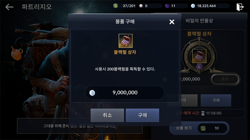Click the 예약 reserve button
250x140 pixels.
[182, 100]
